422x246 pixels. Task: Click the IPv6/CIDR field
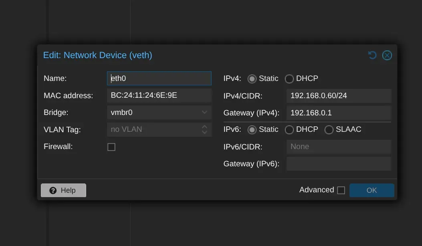[x=339, y=147]
